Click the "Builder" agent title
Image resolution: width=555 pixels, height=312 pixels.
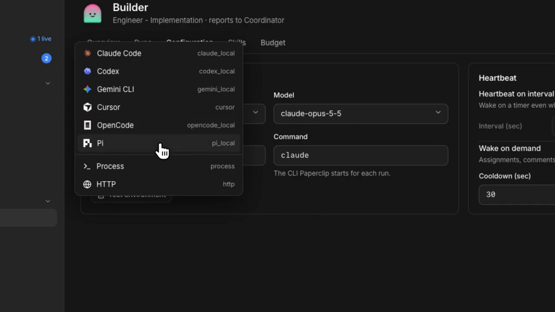point(131,7)
